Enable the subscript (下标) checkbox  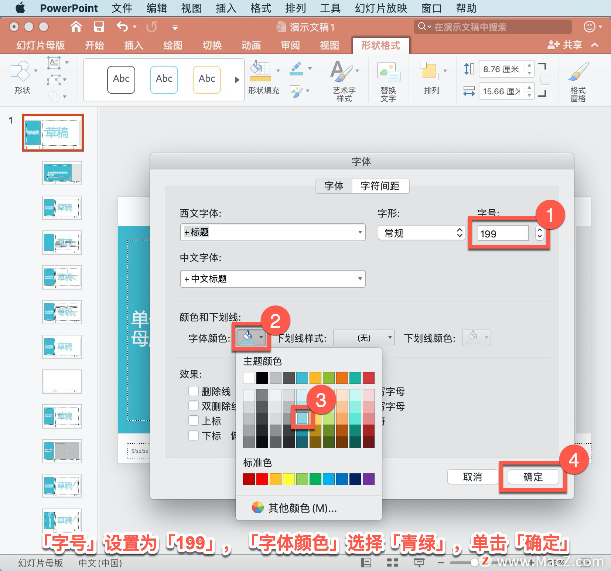[194, 436]
